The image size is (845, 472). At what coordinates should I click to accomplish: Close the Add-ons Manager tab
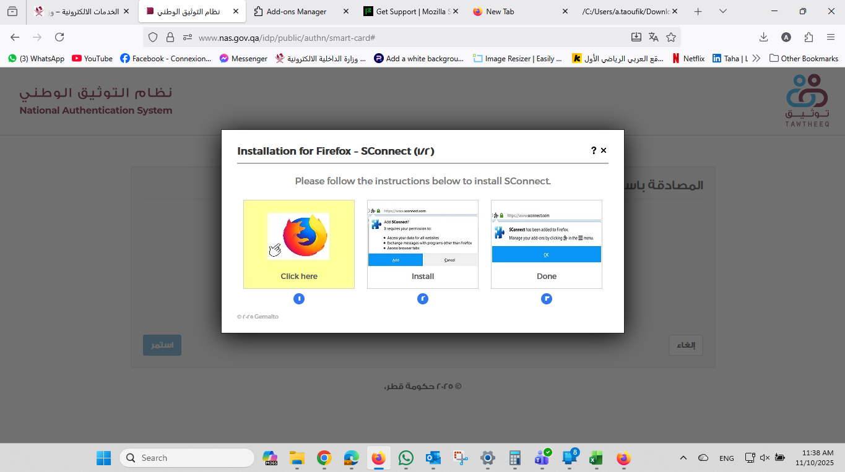[345, 11]
